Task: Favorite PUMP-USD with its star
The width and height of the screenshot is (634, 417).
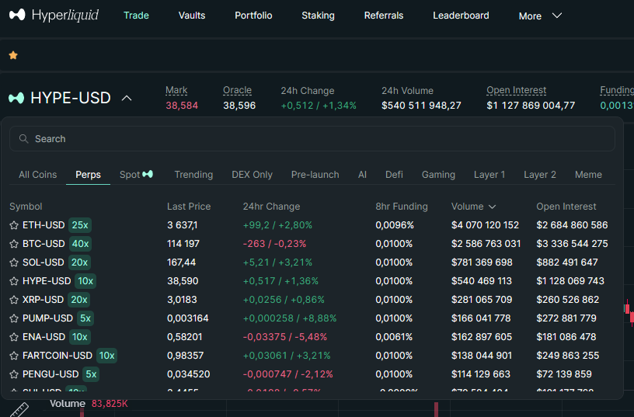Action: 14,318
